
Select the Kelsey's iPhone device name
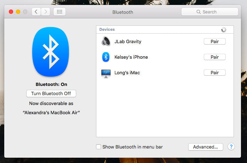click(x=131, y=57)
